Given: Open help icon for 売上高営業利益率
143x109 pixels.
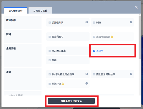Looking at the screenshot, I should coord(131,74).
